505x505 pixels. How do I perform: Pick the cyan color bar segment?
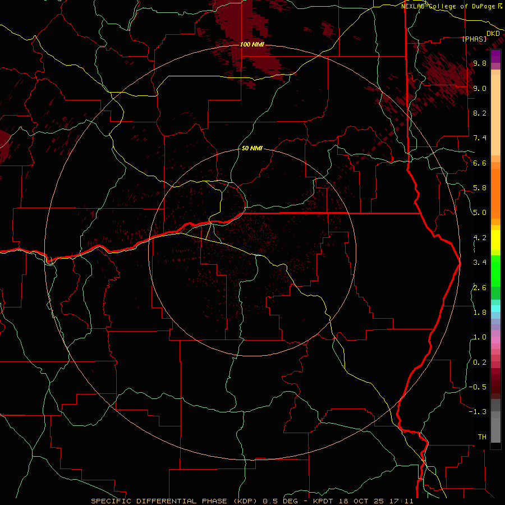[495, 308]
